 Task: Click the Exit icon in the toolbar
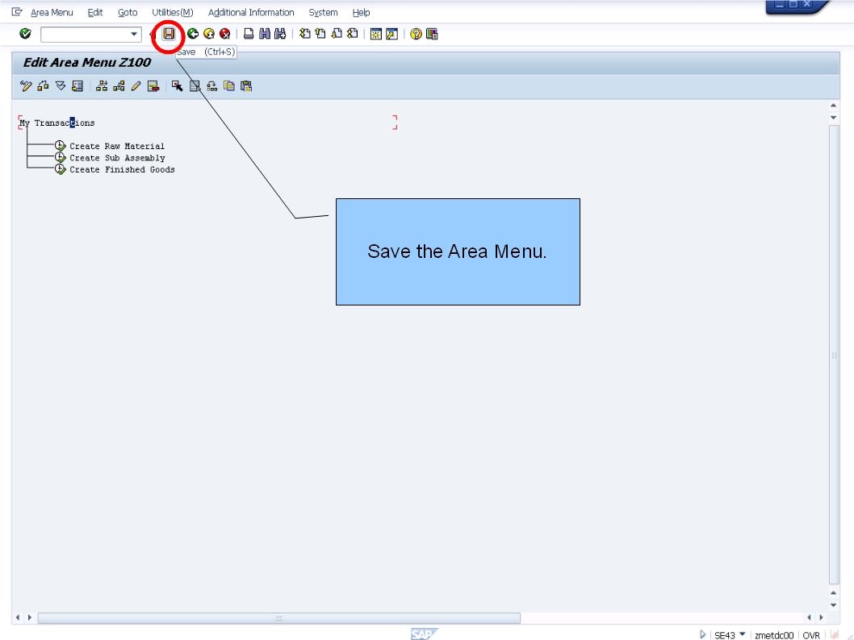[x=208, y=34]
